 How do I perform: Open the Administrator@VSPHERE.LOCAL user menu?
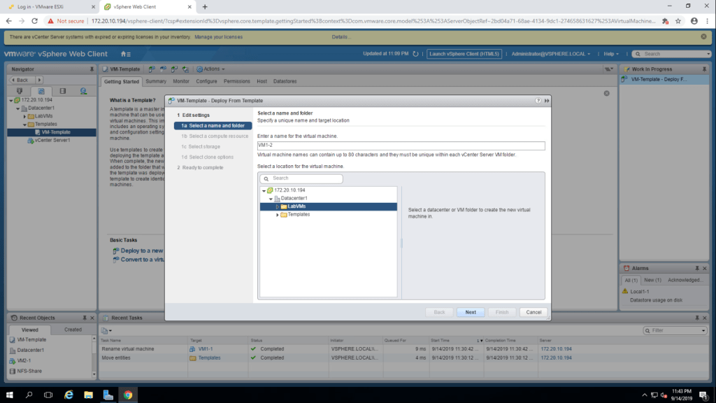click(551, 54)
